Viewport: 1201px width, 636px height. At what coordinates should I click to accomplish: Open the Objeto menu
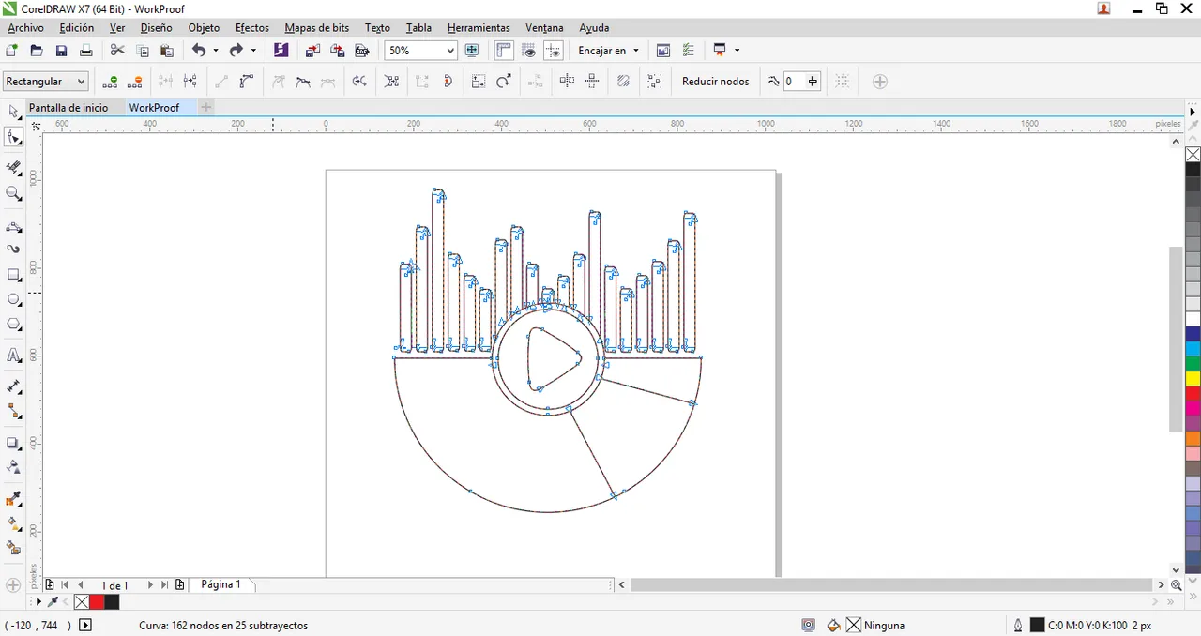point(204,28)
